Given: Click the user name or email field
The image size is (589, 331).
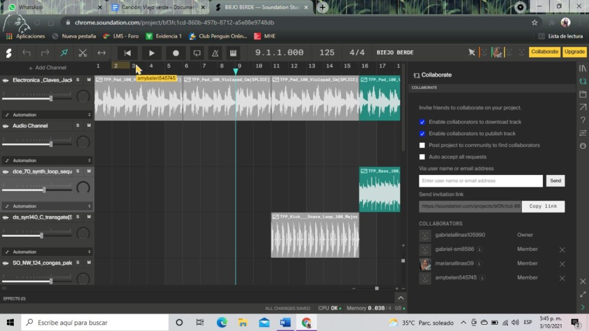Looking at the screenshot, I should pyautogui.click(x=480, y=181).
